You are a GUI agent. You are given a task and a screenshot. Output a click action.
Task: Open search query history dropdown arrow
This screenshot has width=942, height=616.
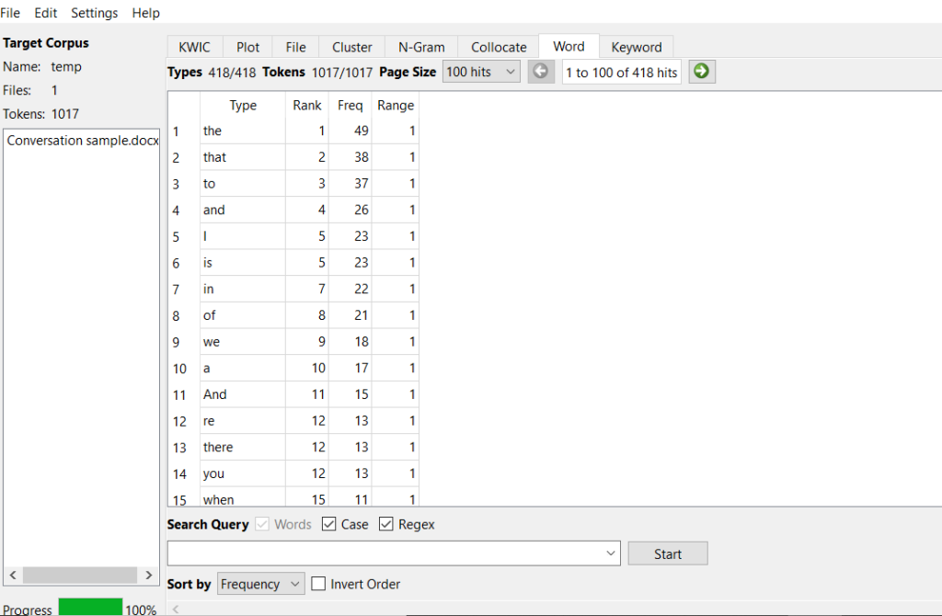click(x=612, y=553)
